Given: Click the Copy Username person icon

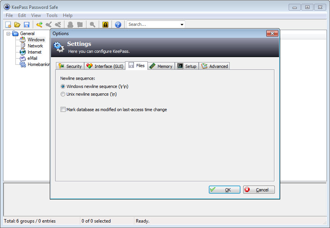Looking at the screenshot, I should pyautogui.click(x=70, y=25).
